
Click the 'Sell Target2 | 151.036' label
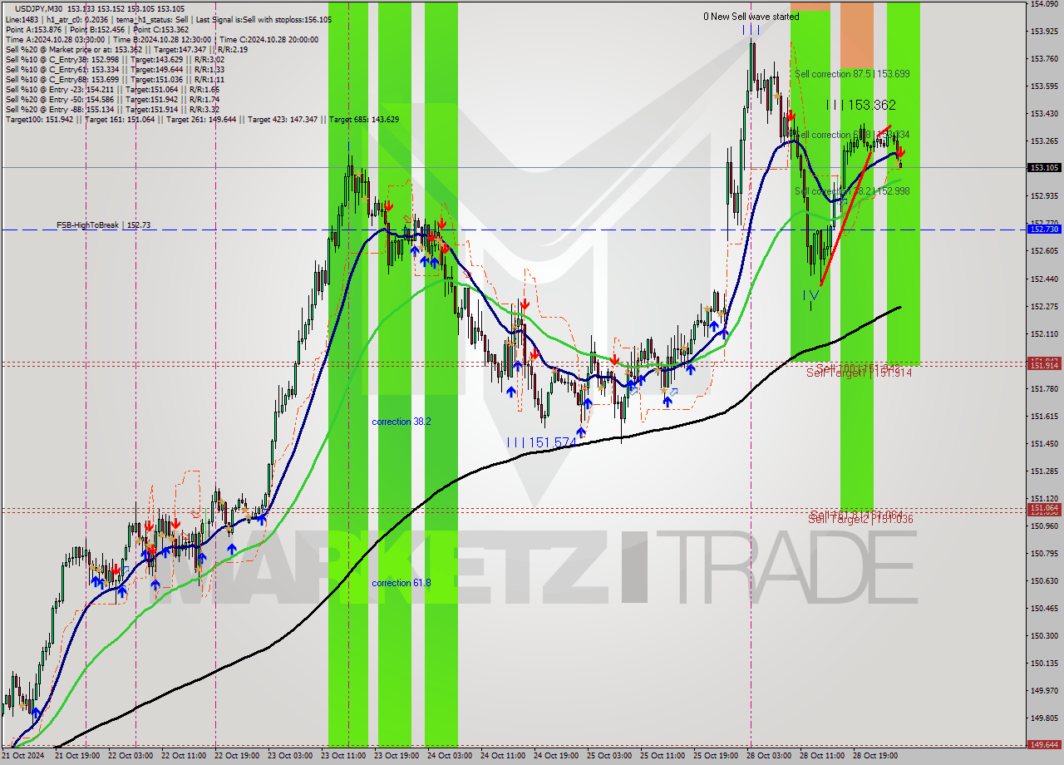[x=861, y=520]
